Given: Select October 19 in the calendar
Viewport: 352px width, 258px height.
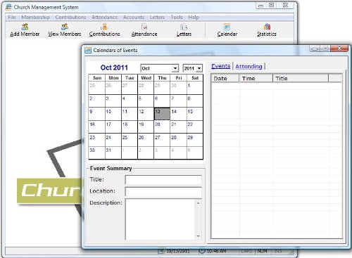Looking at the screenshot, I should (x=146, y=127).
